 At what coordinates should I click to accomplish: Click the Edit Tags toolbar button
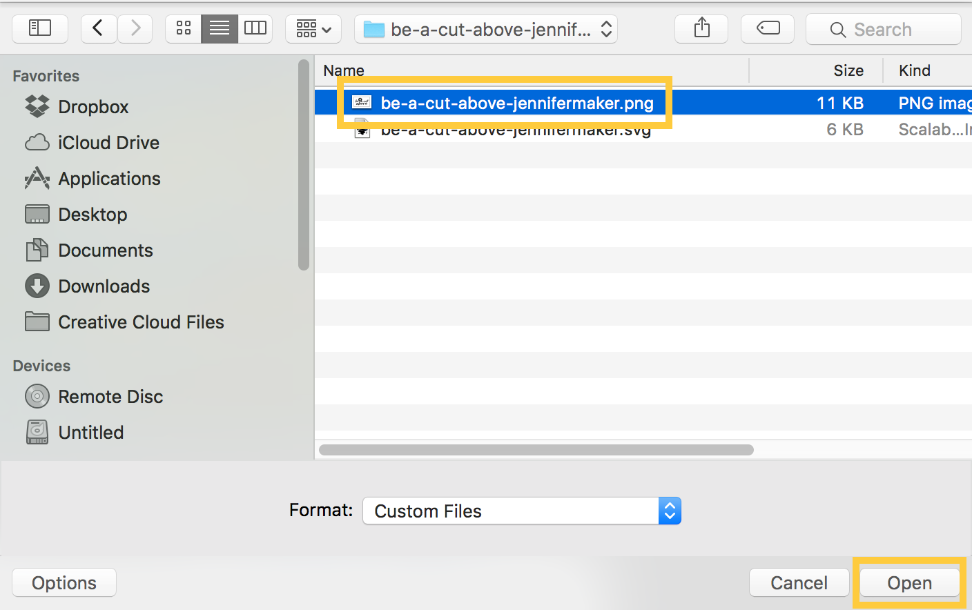click(768, 29)
